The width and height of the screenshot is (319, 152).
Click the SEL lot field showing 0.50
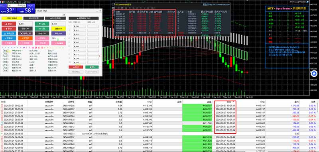tap(59, 24)
